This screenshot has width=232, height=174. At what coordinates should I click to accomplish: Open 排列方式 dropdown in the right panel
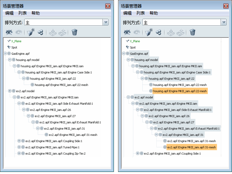click(x=224, y=23)
